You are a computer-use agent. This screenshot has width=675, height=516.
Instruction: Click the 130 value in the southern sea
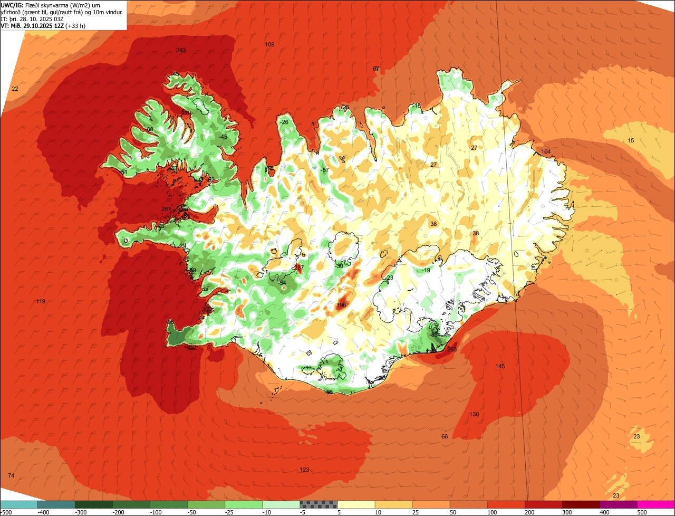[474, 414]
